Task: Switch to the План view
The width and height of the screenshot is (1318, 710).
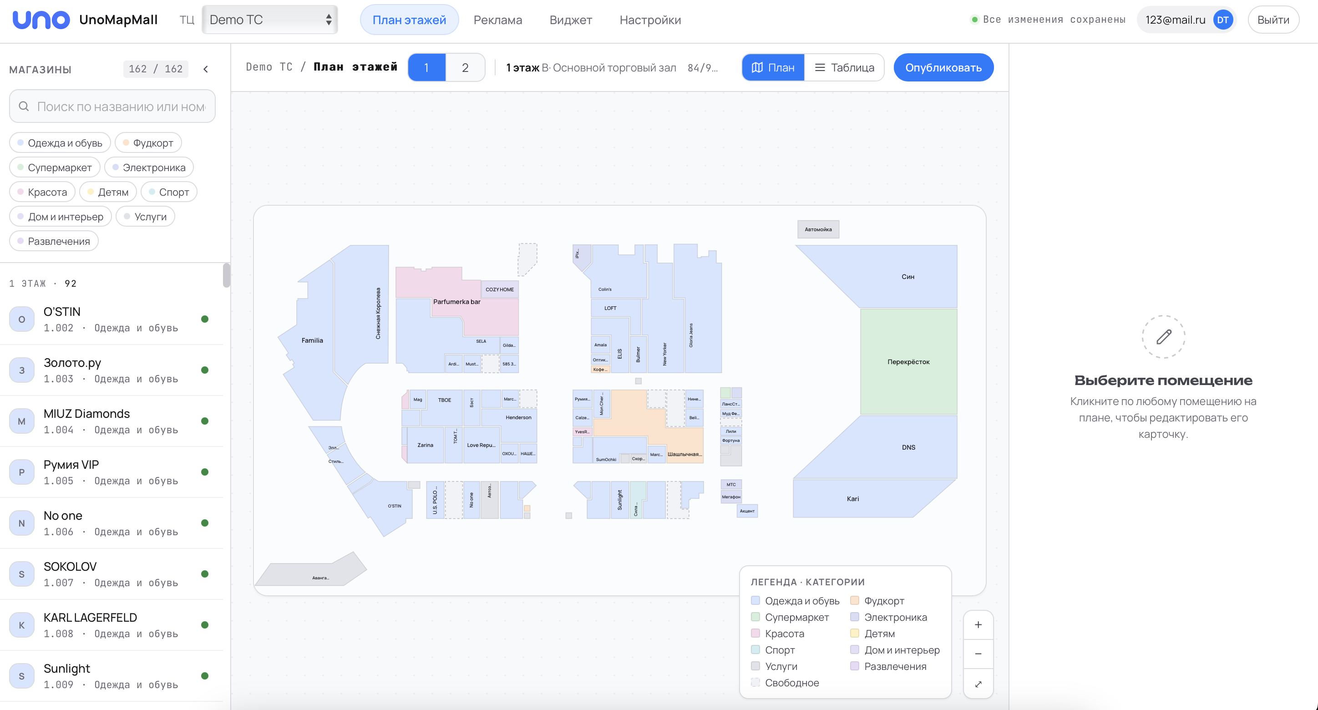Action: click(x=773, y=67)
